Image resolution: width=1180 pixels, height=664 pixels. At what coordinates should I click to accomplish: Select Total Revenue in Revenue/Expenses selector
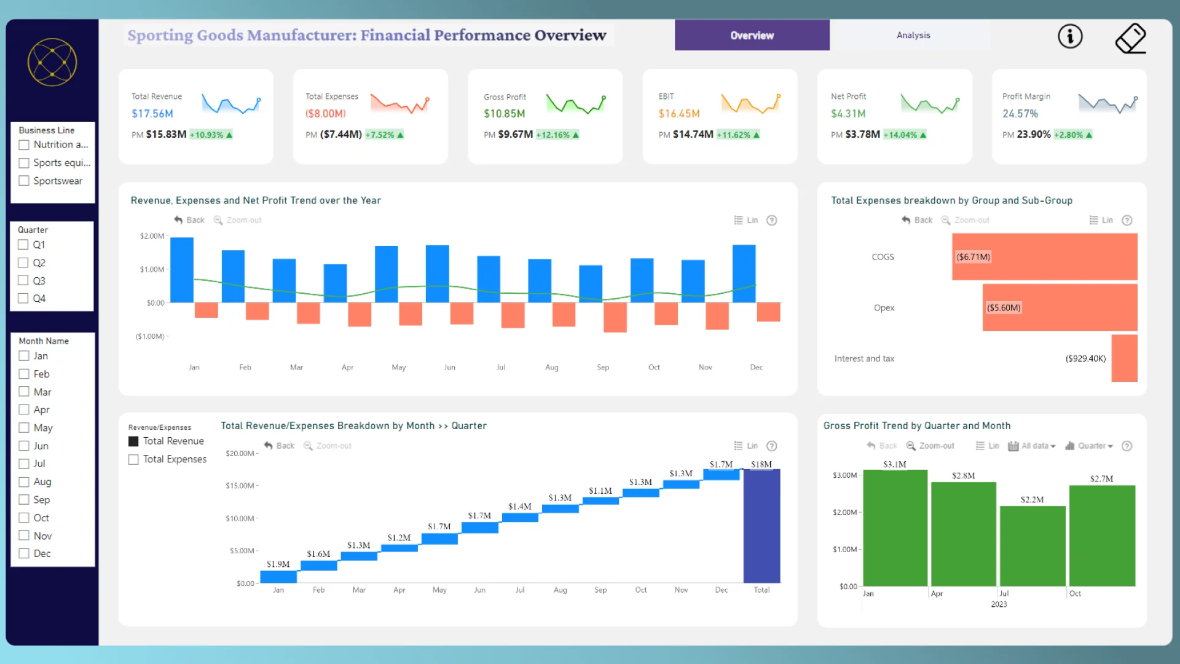coord(133,441)
